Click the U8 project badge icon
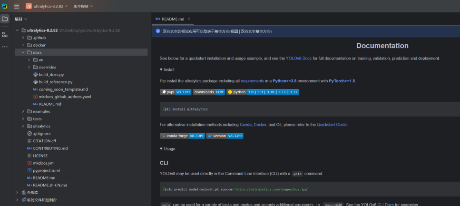Image resolution: width=460 pixels, height=206 pixels. point(29,6)
